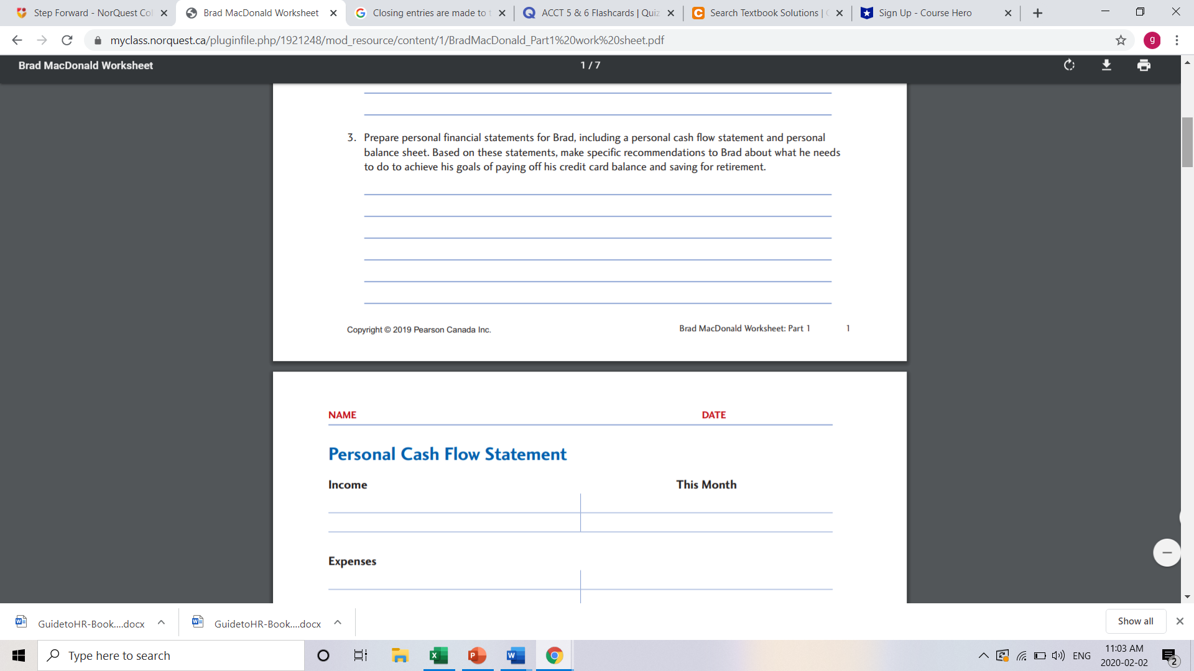Click the PDF vertical scrollbar thumb
This screenshot has width=1194, height=671.
[x=1187, y=142]
